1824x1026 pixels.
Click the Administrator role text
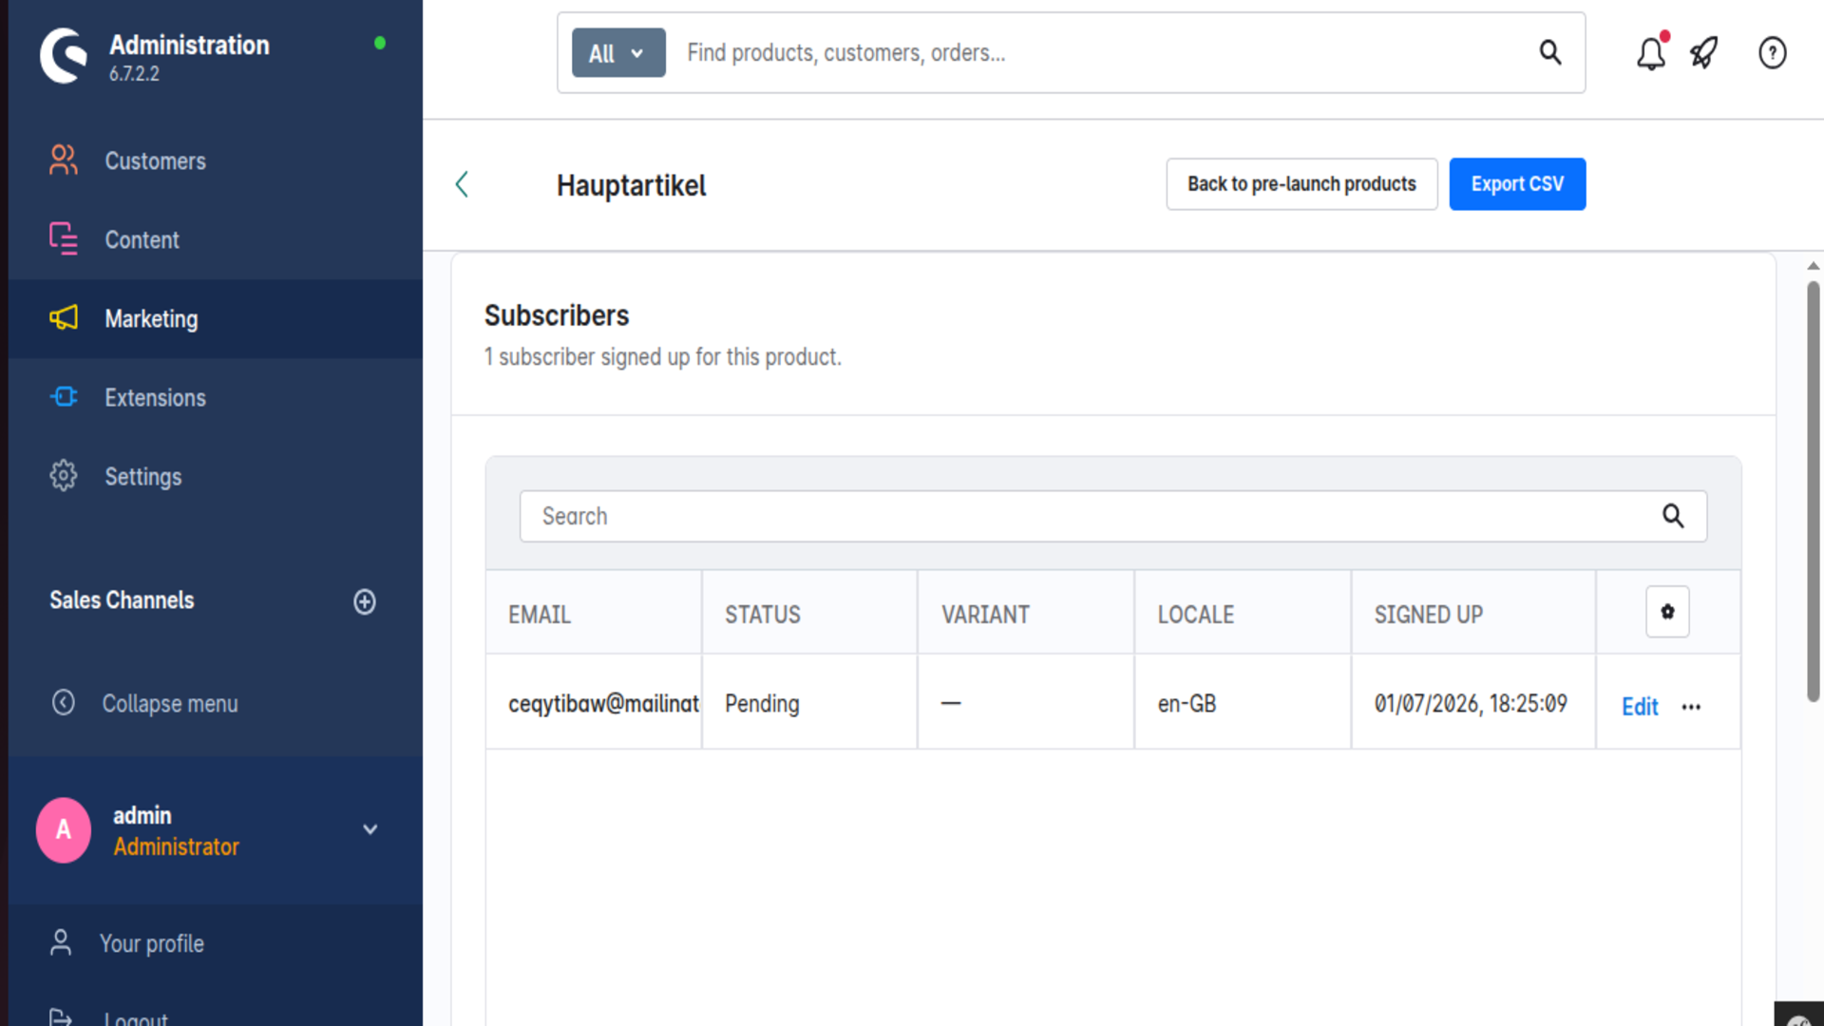click(176, 846)
